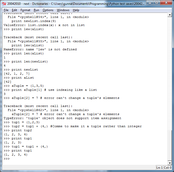
Task: Click the Ln: 1 status indicator
Action: [x=160, y=168]
